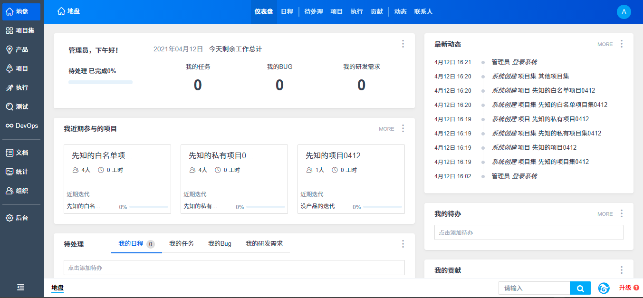This screenshot has width=643, height=298.
Task: Open 项目集 in the sidebar
Action: (22, 31)
